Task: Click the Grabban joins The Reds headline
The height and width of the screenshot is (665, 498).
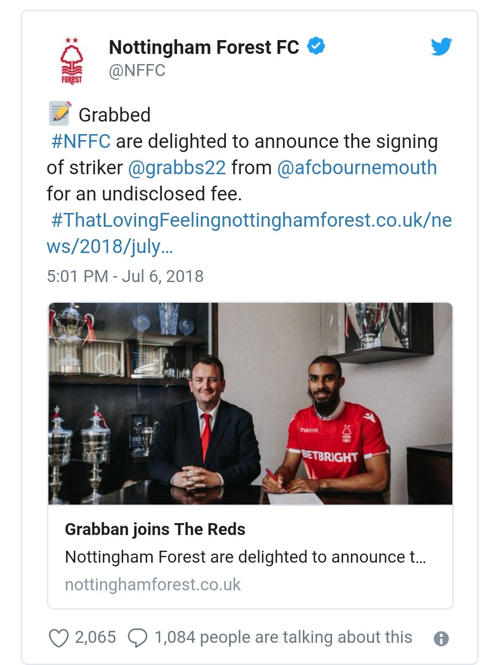Action: (x=155, y=529)
